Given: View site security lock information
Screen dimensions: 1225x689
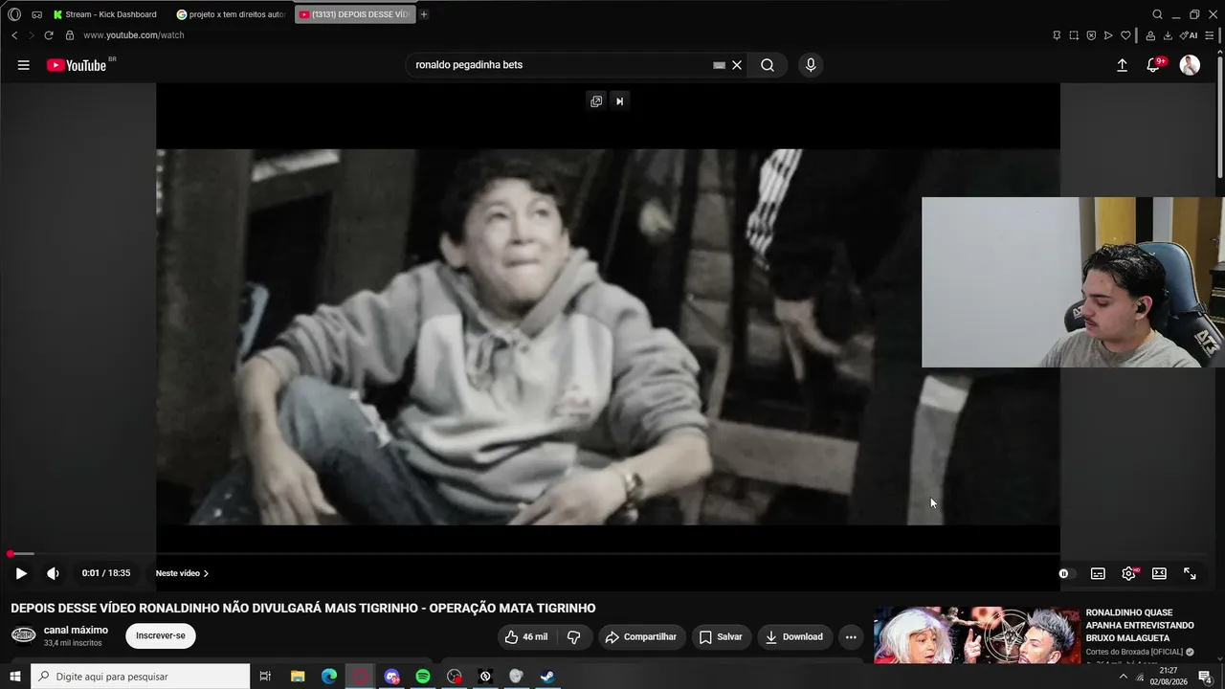Looking at the screenshot, I should (x=70, y=35).
